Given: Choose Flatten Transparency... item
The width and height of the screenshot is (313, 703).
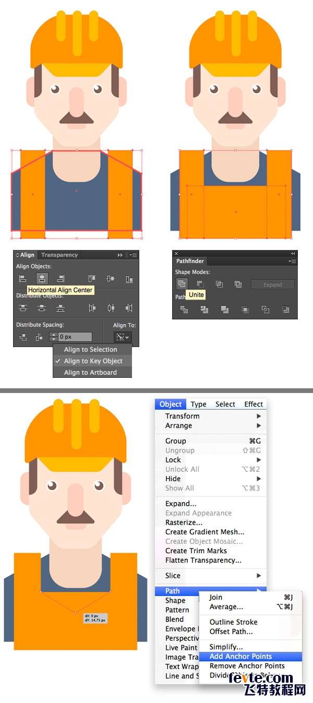Looking at the screenshot, I should click(x=211, y=560).
